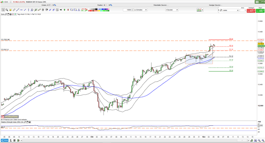Select the triangle drawing tool

point(79,10)
